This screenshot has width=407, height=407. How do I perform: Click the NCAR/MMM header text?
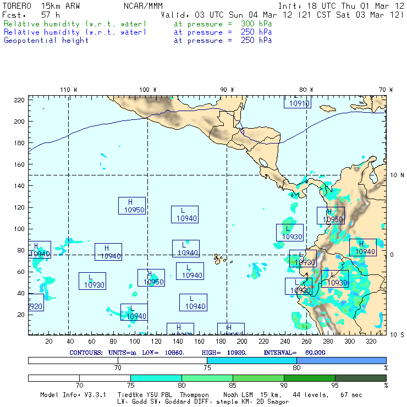(143, 5)
